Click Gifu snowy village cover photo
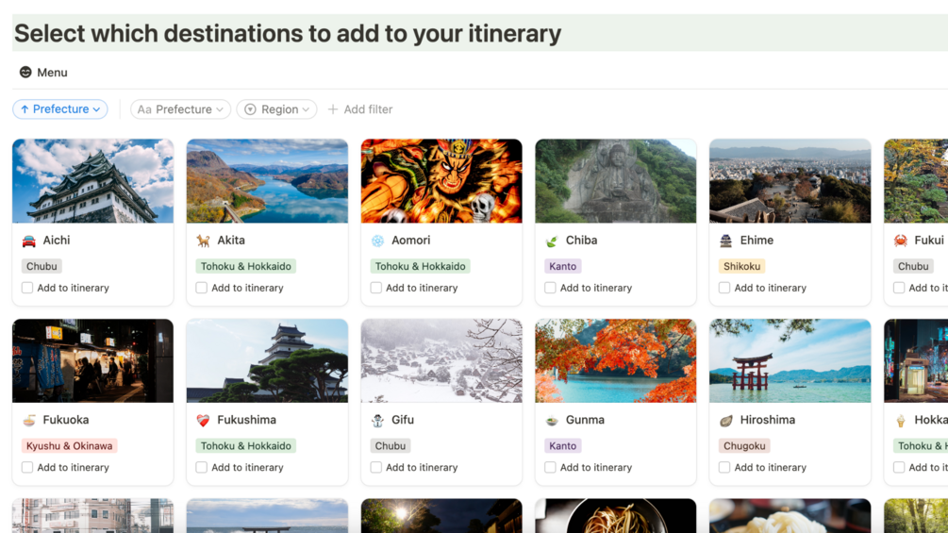The image size is (948, 533). click(x=441, y=360)
